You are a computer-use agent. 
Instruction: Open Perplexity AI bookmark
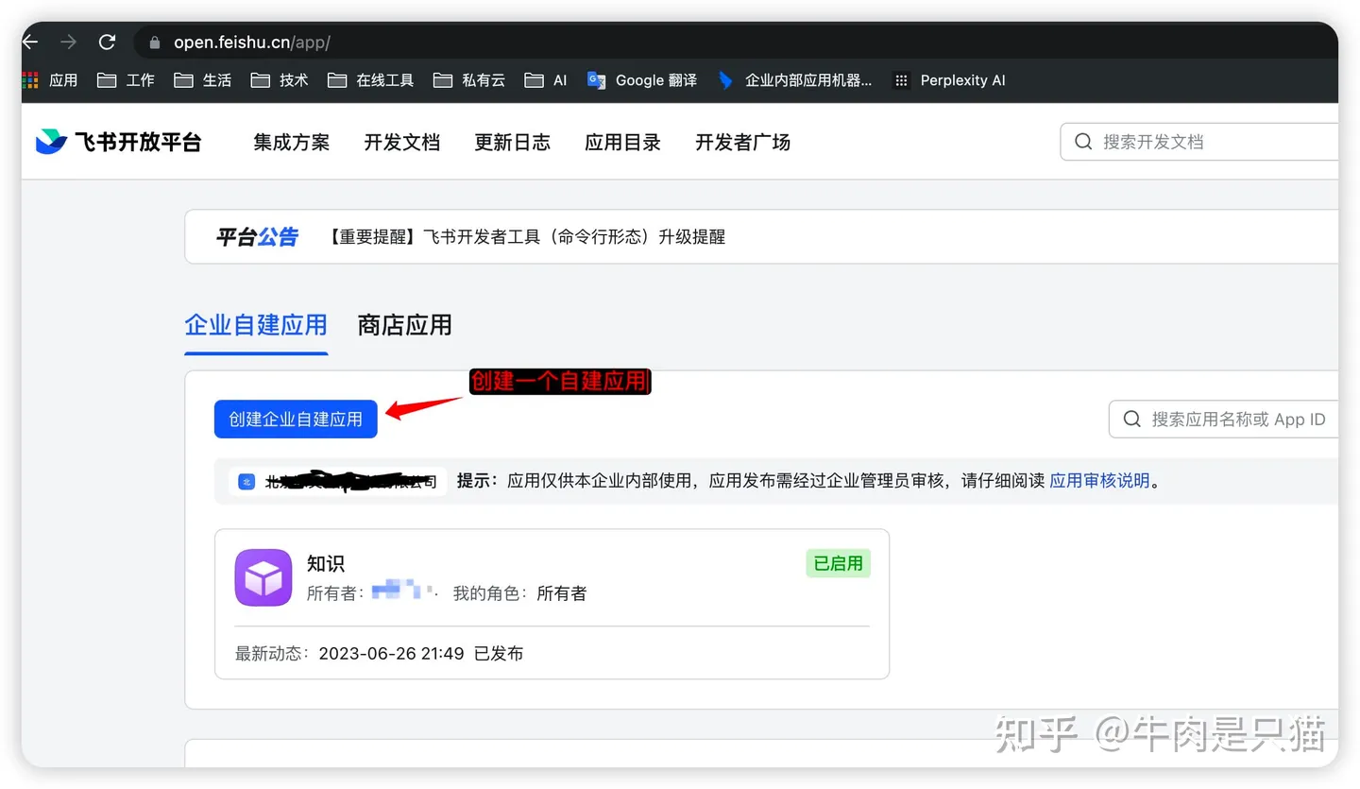[x=949, y=80]
